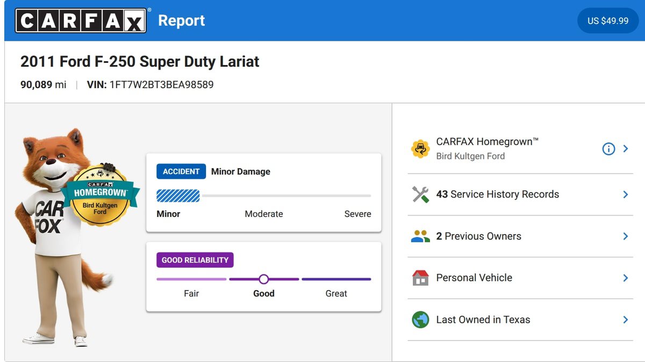Click the Bird Kultgen Ford dealer subtitle
Screen dimensions: 645x362
tap(470, 156)
